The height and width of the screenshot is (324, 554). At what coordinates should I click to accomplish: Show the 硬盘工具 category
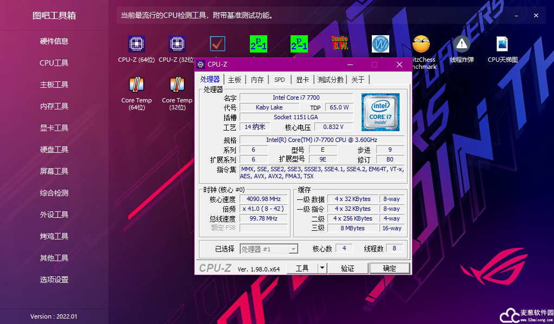click(54, 150)
